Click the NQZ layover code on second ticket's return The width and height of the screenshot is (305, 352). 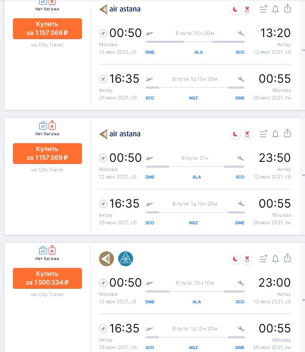[x=193, y=223]
